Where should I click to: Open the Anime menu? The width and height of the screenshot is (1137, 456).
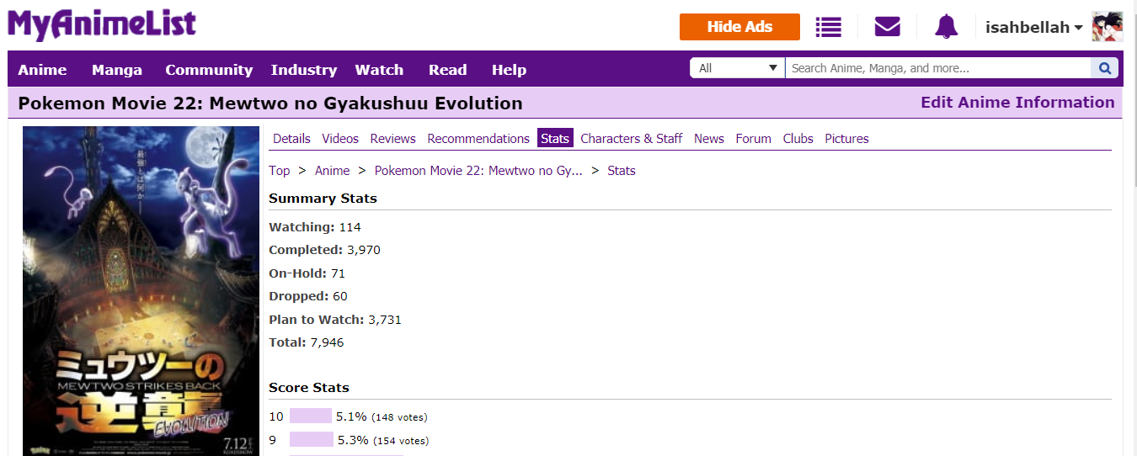point(42,70)
